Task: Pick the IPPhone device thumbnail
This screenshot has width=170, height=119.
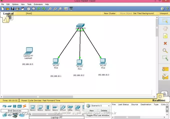Action: click(63, 108)
